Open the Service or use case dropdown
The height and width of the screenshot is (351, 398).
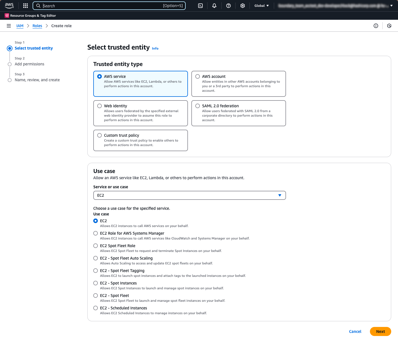(x=189, y=195)
